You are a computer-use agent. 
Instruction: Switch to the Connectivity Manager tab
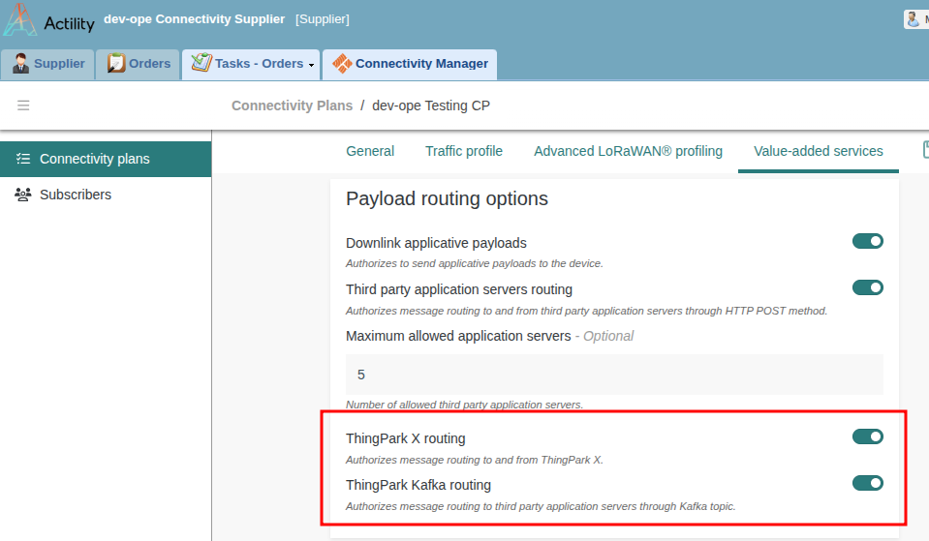point(410,64)
